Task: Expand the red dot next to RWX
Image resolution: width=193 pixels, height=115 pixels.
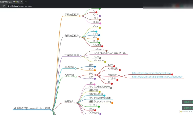Action: [95, 110]
